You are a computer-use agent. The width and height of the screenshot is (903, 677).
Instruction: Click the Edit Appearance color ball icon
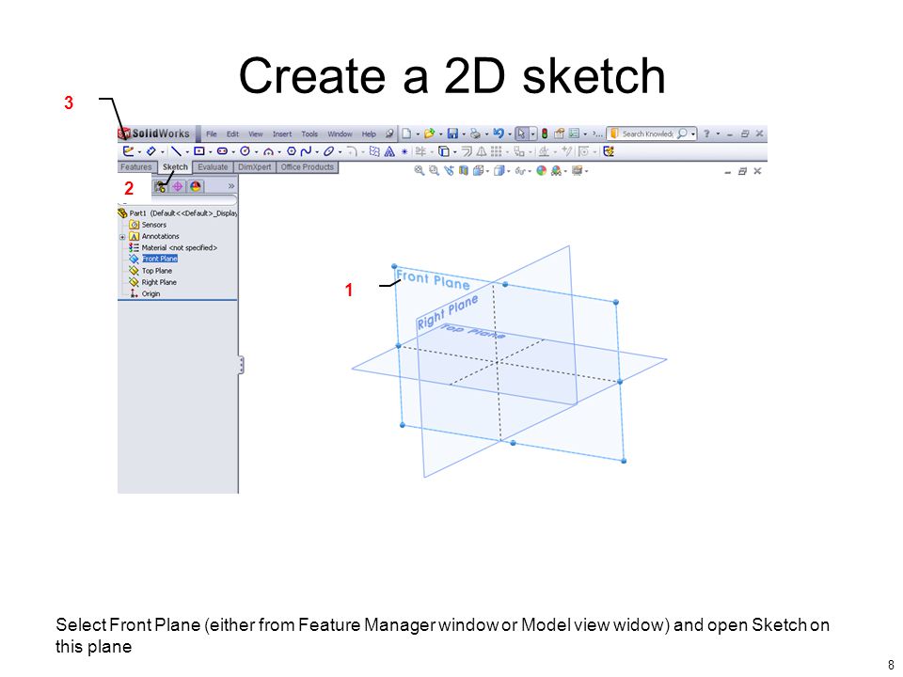(x=542, y=170)
